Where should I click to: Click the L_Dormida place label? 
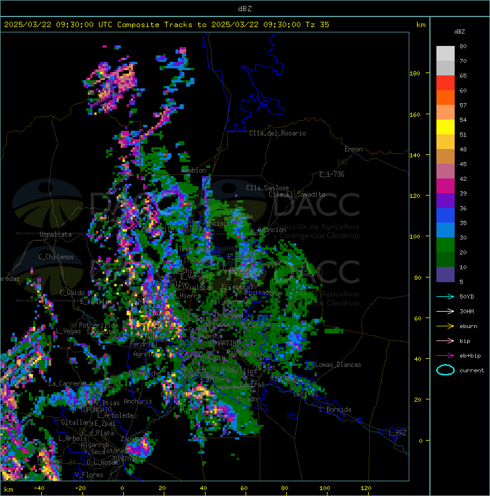pyautogui.click(x=335, y=409)
